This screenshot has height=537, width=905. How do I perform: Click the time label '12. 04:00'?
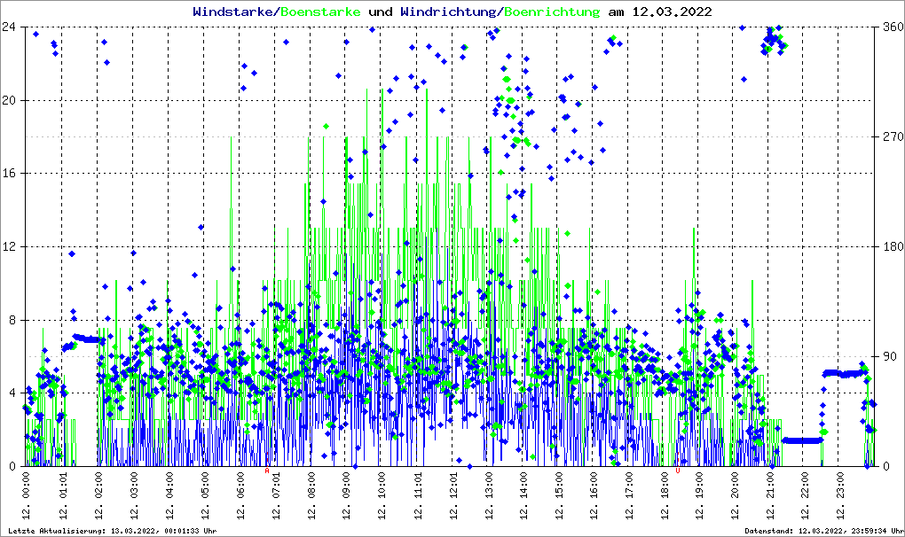point(168,494)
